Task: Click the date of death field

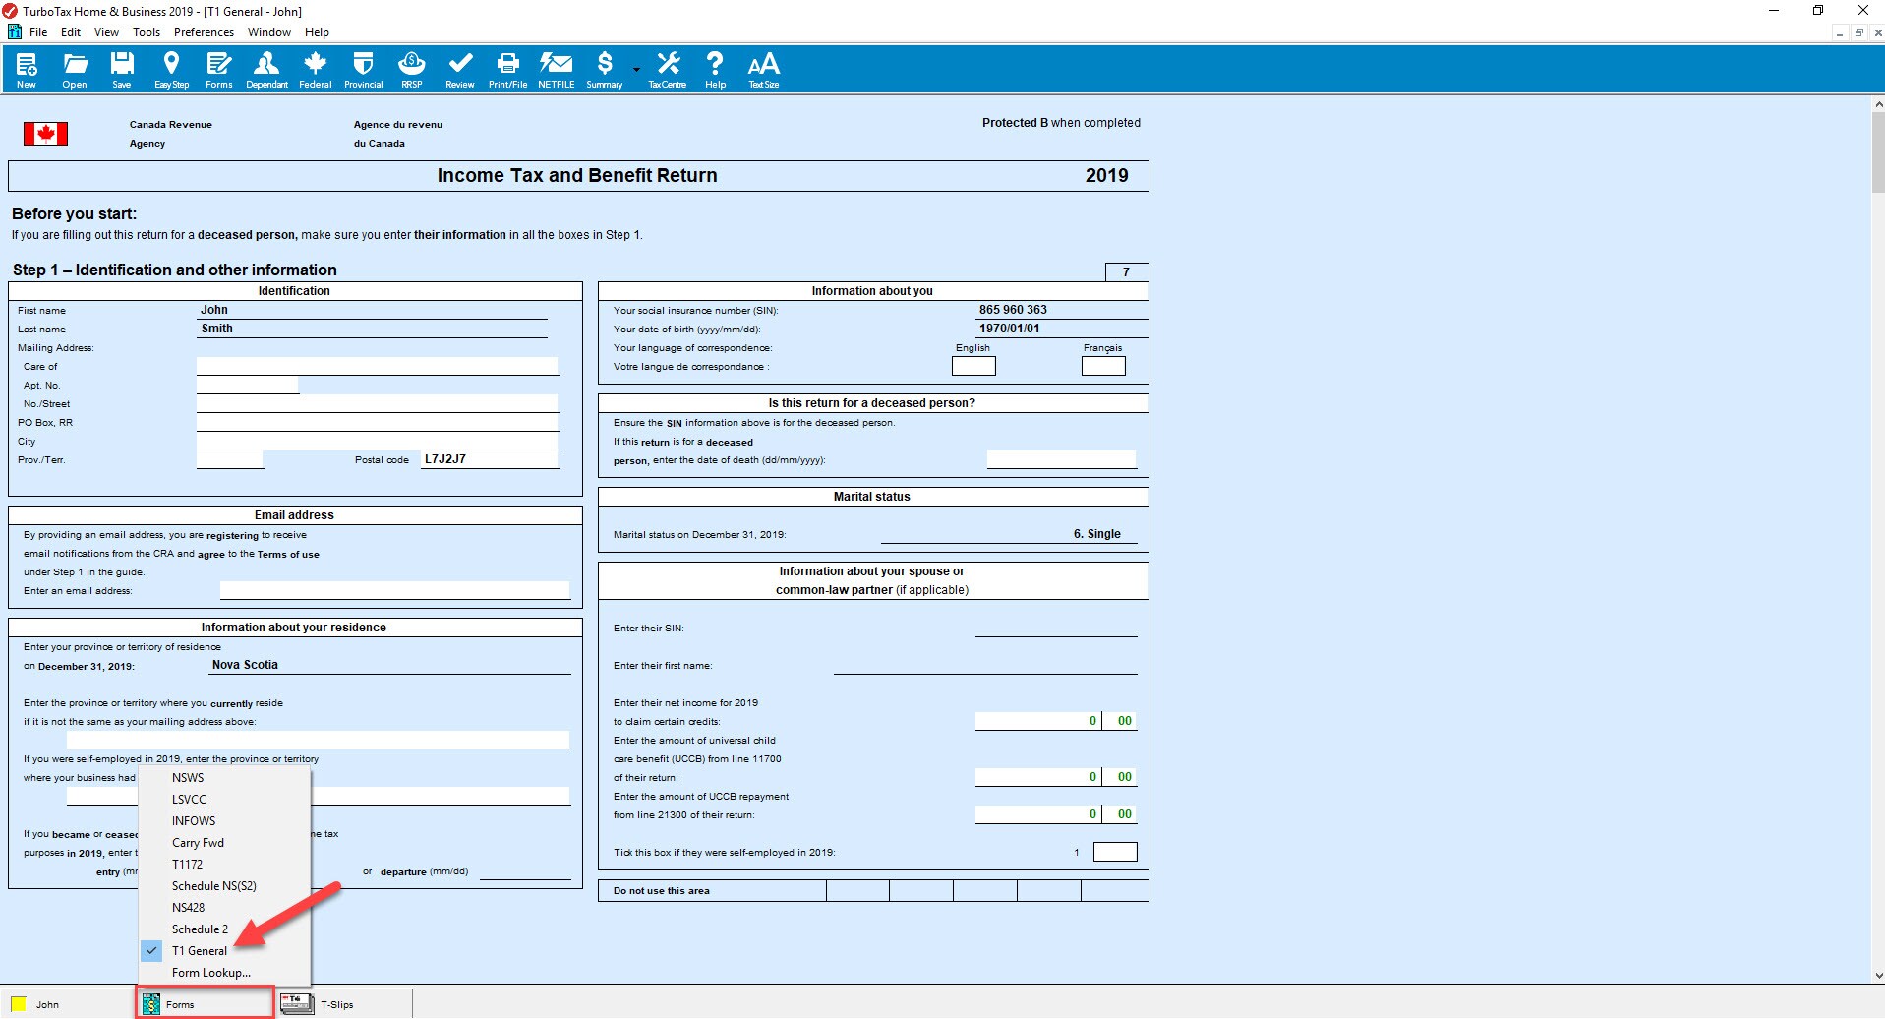Action: click(1061, 459)
